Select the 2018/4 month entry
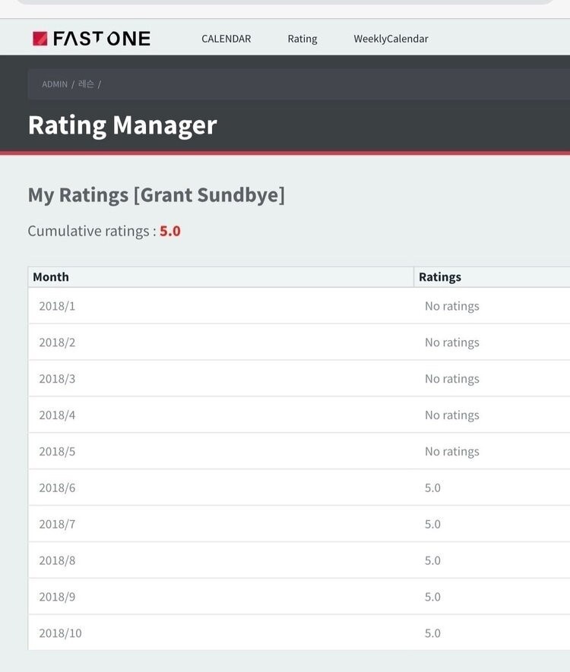The width and height of the screenshot is (570, 672). tap(299, 415)
